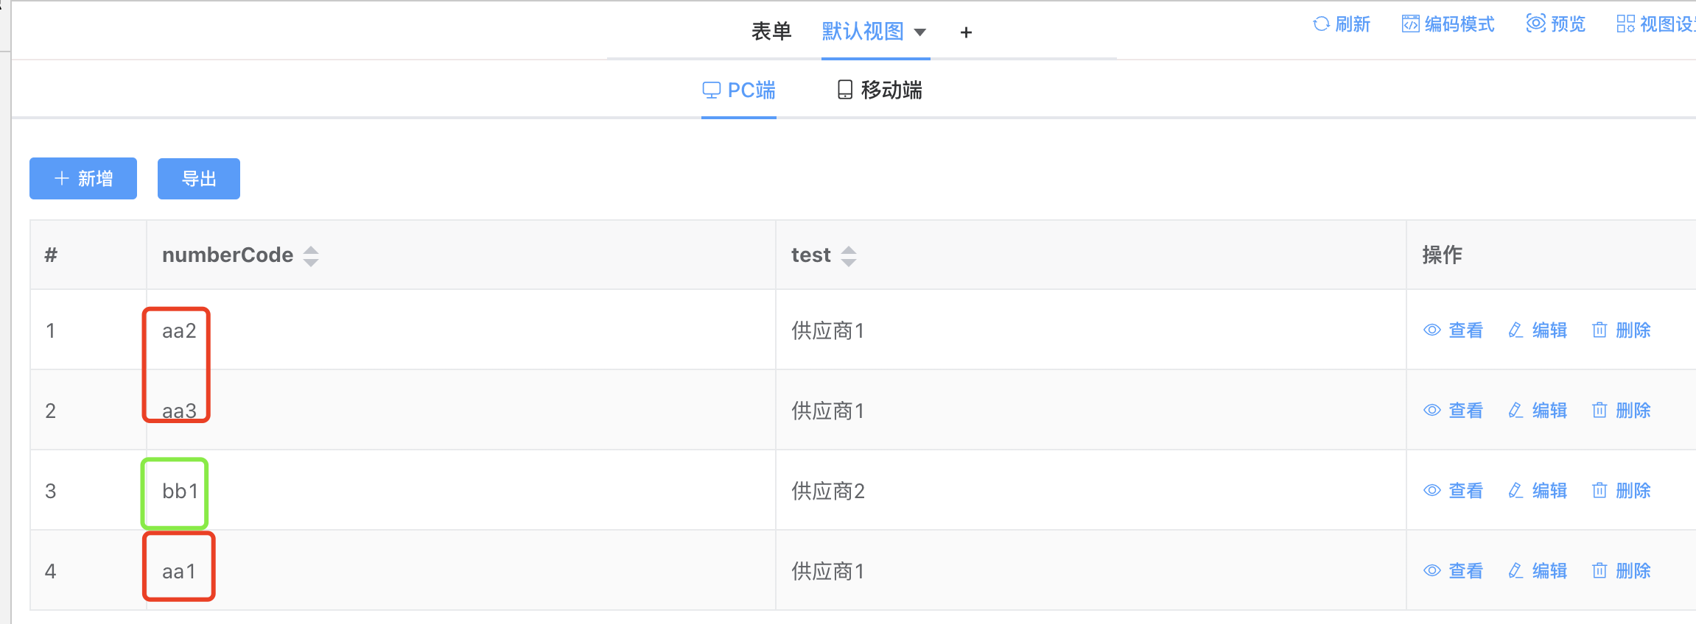
Task: Open view settings grid icon (视图设置)
Action: tap(1625, 24)
